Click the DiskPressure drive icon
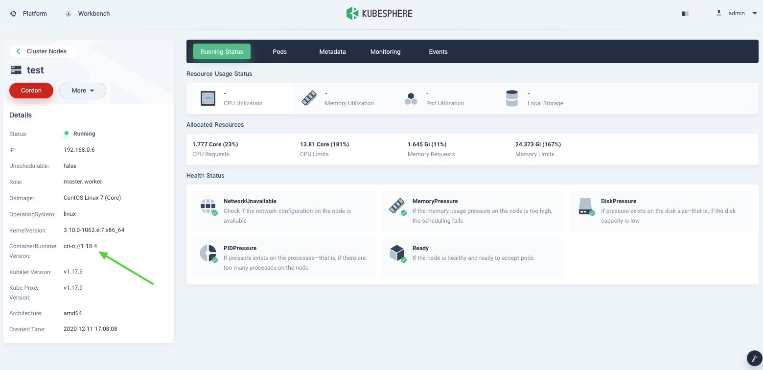Image resolution: width=763 pixels, height=370 pixels. [x=586, y=207]
